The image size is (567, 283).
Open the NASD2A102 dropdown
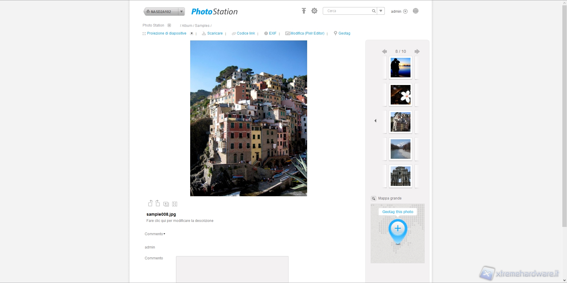(181, 12)
